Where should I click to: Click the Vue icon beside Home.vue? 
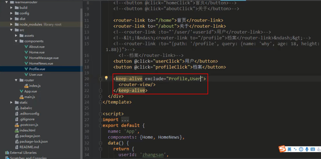[x=26, y=52]
